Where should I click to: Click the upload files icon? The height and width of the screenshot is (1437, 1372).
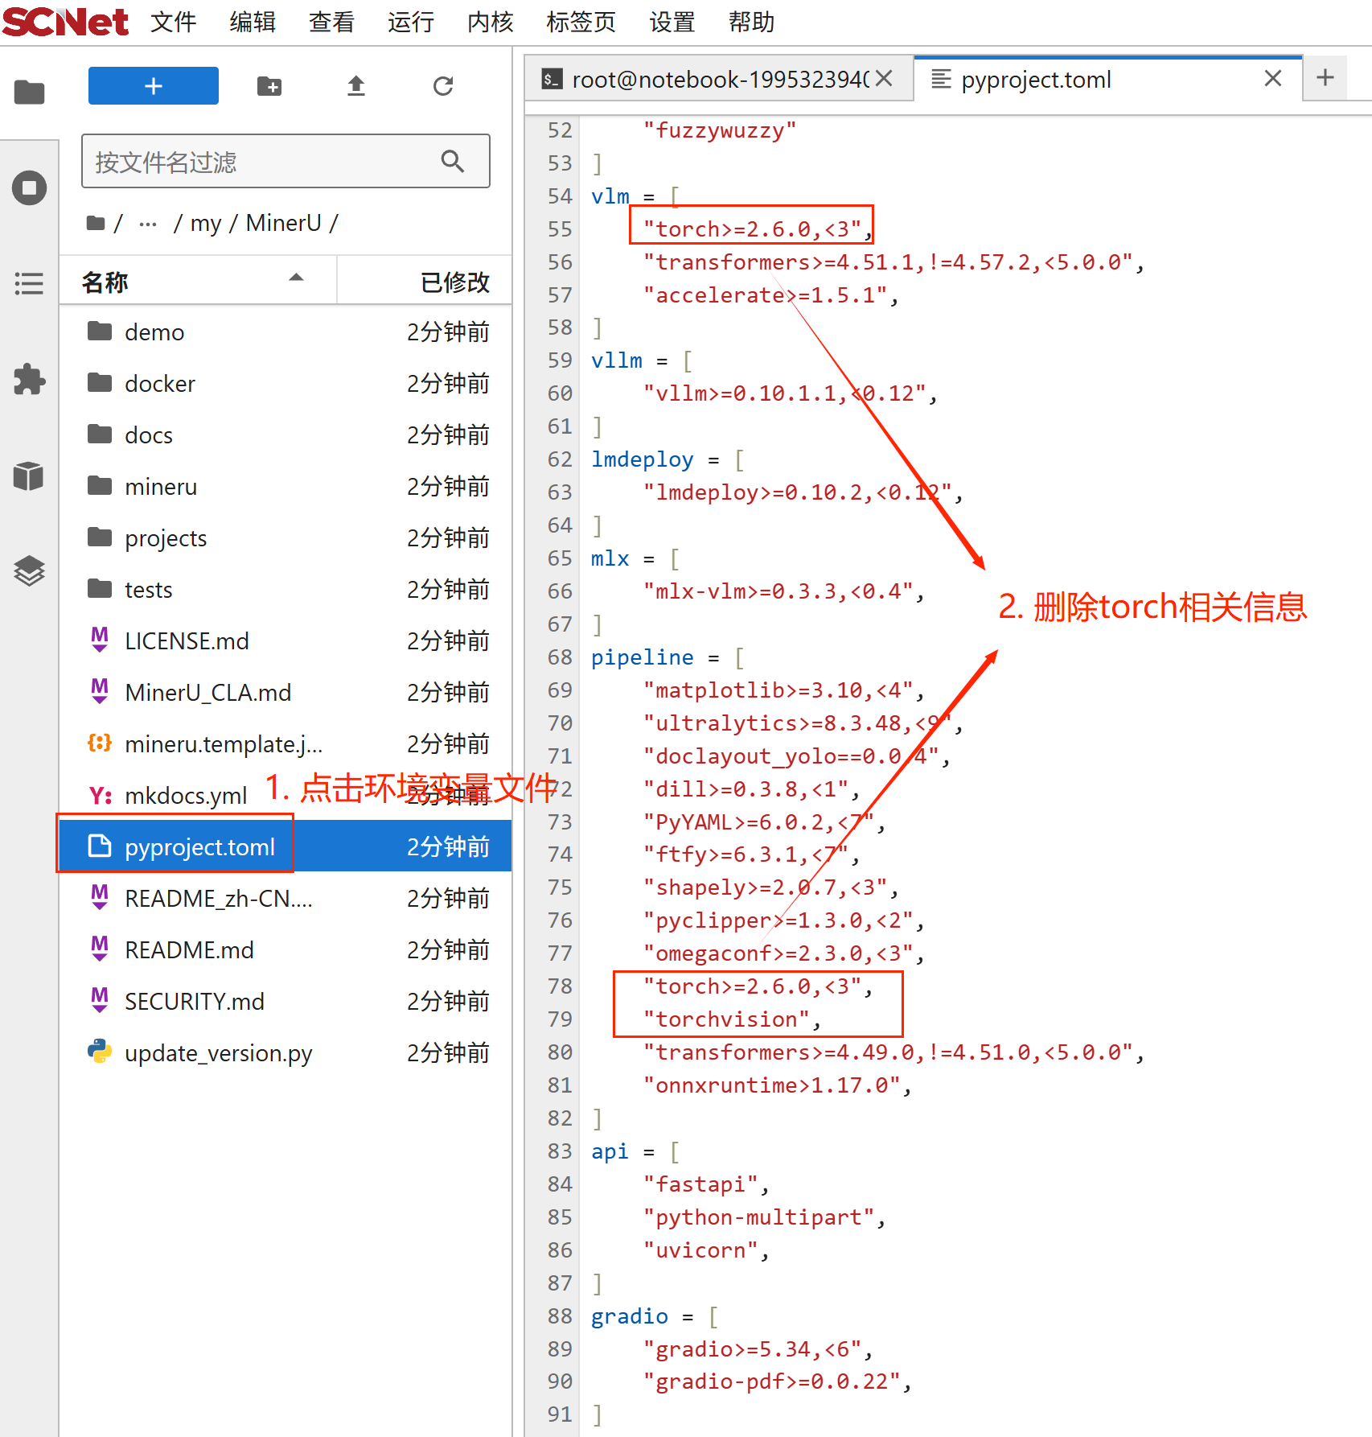click(x=356, y=86)
